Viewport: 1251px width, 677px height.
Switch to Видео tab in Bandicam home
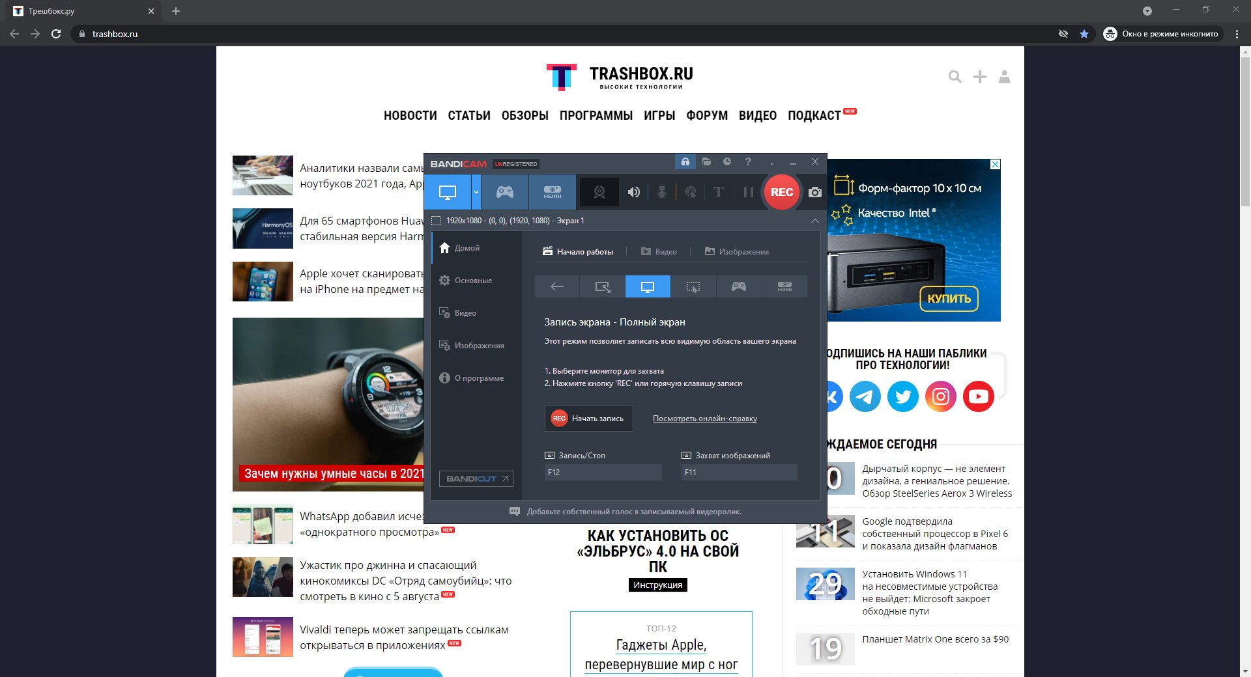tap(659, 252)
